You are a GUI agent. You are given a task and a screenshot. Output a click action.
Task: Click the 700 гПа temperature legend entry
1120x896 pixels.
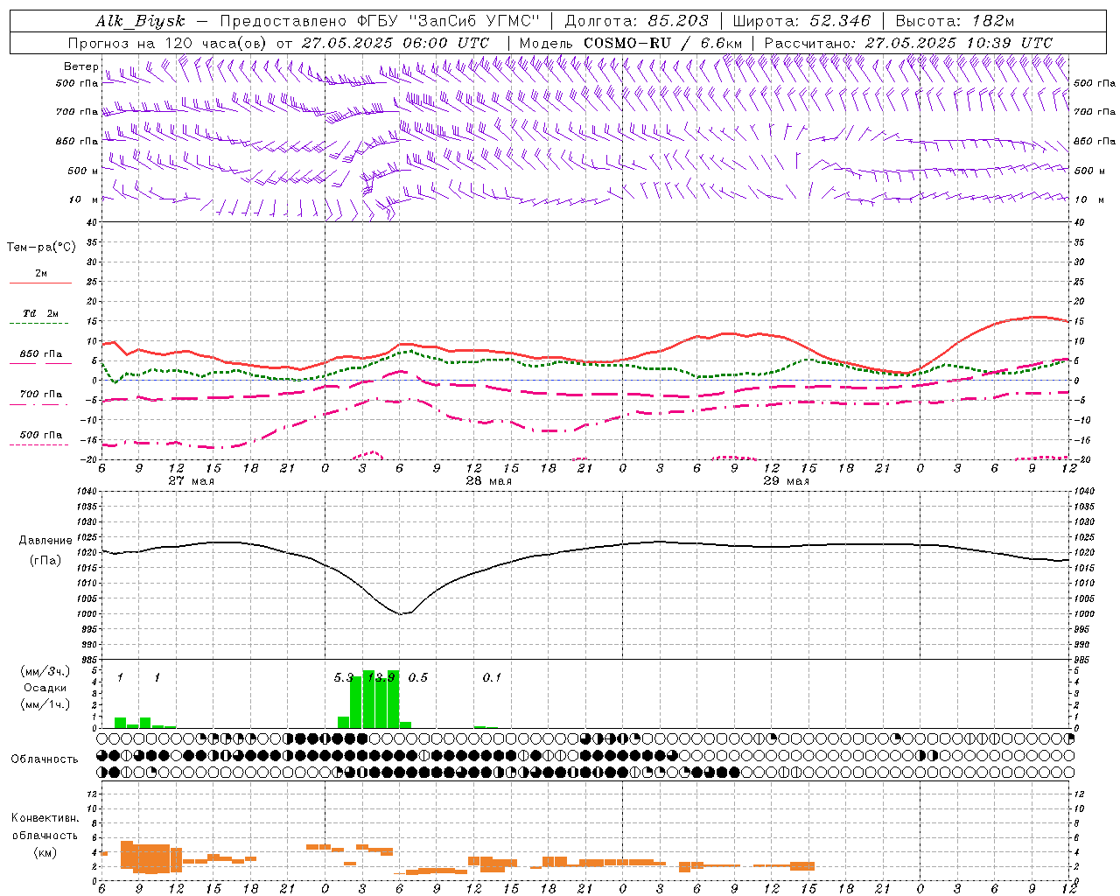(41, 395)
